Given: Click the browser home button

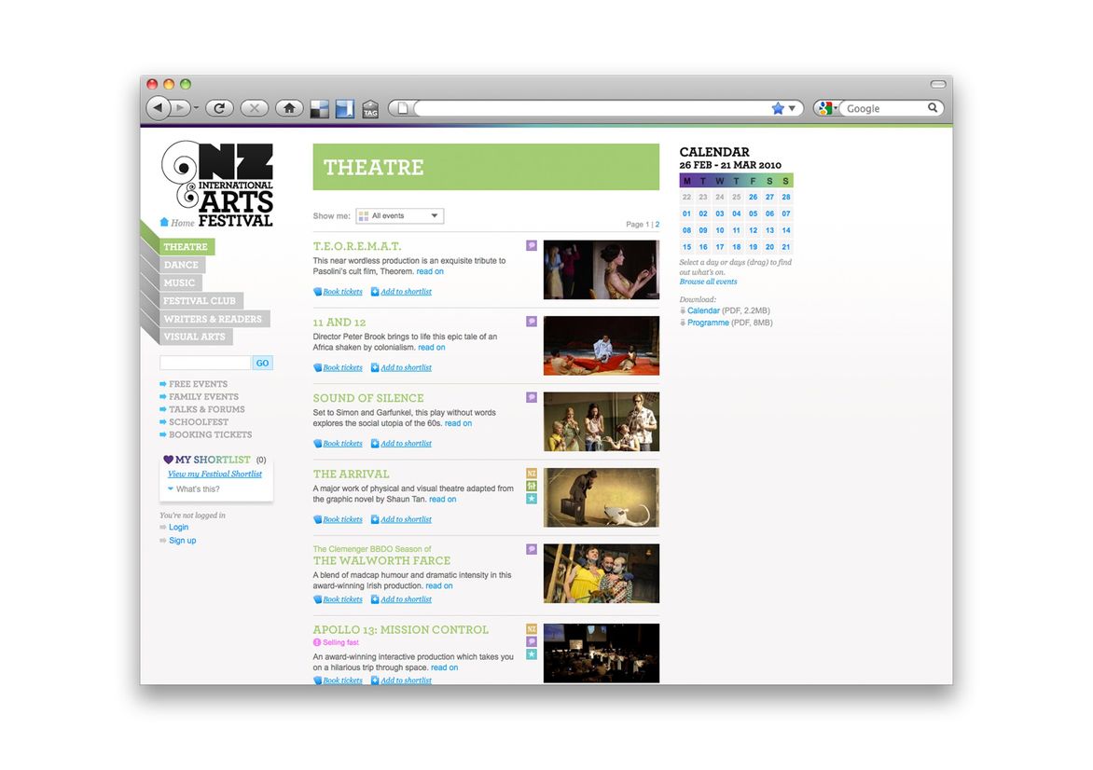Looking at the screenshot, I should 289,108.
